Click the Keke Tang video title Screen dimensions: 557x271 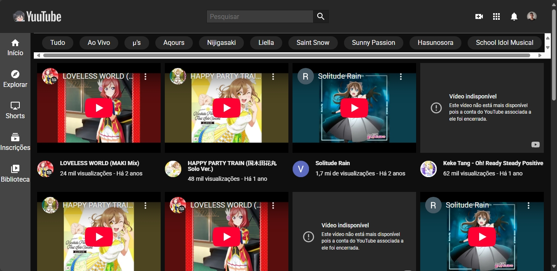point(493,163)
